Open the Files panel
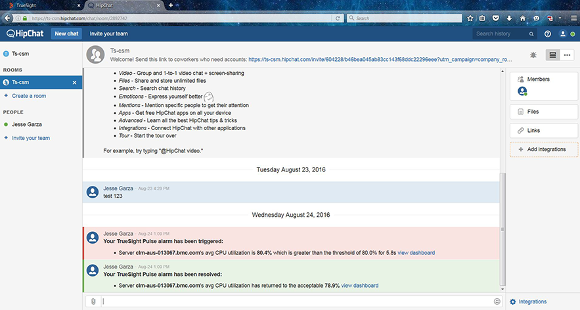 tap(544, 112)
